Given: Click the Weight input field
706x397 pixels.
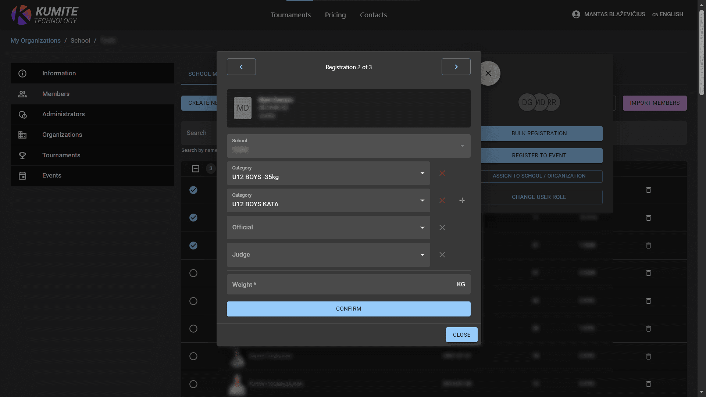Looking at the screenshot, I should [342, 285].
